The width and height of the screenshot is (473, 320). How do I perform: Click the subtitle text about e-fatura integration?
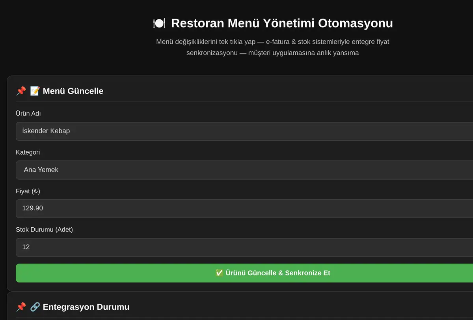[x=273, y=47]
